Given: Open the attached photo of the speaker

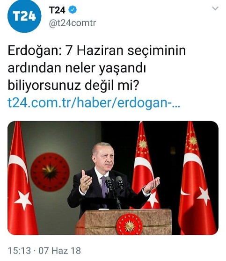Looking at the screenshot, I should pyautogui.click(x=113, y=178).
